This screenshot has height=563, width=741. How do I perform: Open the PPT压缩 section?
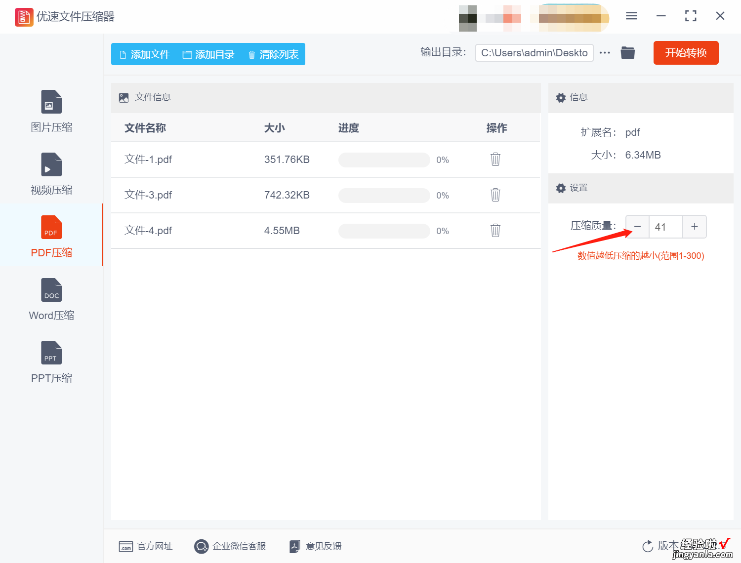51,362
